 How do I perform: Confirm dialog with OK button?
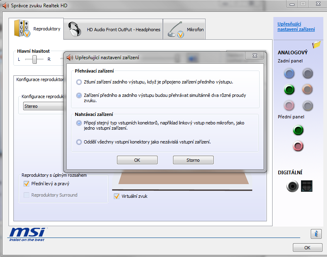(x=137, y=160)
